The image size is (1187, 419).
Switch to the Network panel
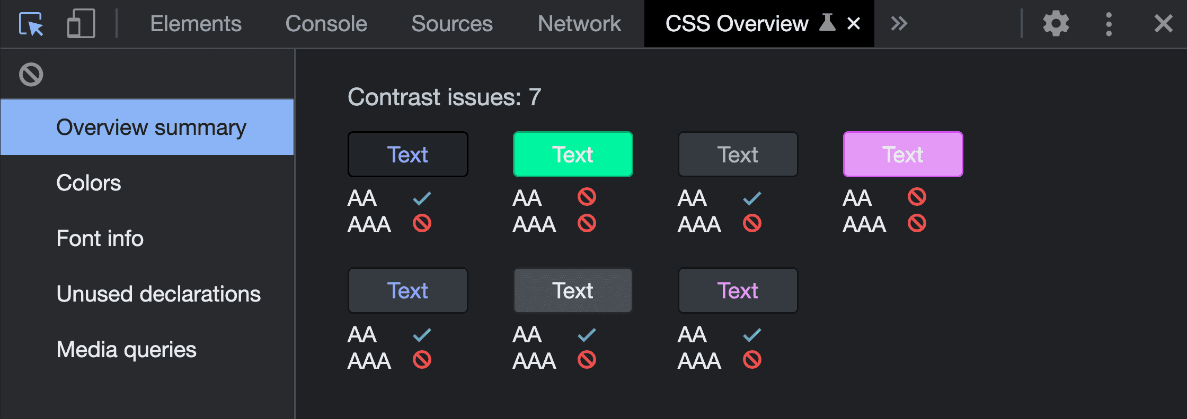[579, 23]
